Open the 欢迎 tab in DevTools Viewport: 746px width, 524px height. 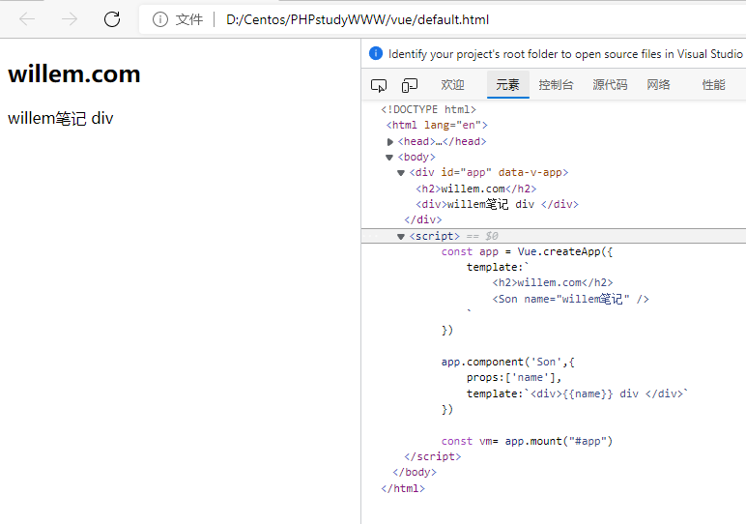pyautogui.click(x=452, y=85)
